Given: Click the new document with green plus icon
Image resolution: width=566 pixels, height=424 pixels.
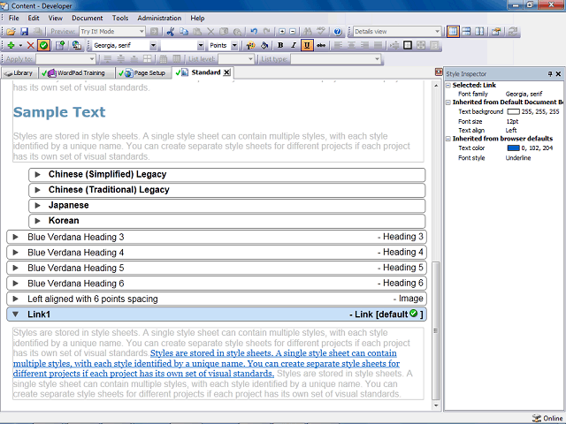Looking at the screenshot, I should coord(60,45).
